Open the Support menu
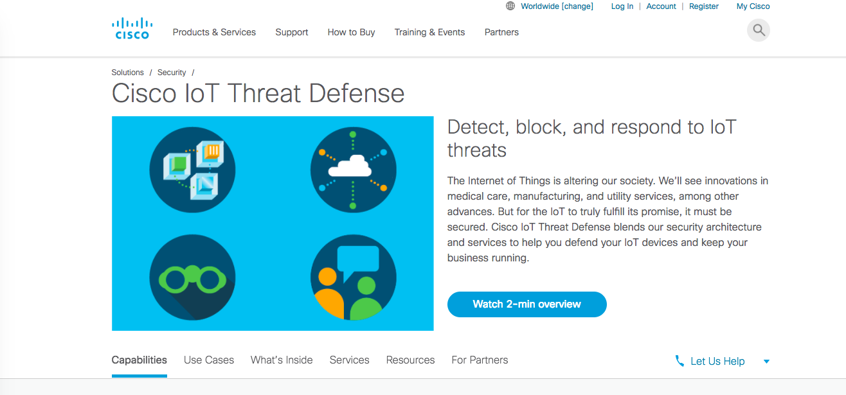 click(292, 32)
